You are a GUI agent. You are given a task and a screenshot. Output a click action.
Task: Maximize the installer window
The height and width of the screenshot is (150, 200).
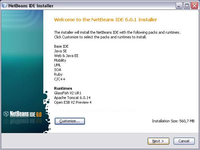click(x=187, y=6)
